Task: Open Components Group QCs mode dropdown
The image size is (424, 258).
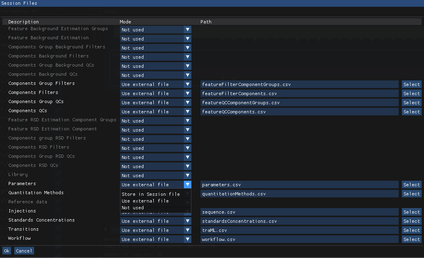Action: click(155, 103)
